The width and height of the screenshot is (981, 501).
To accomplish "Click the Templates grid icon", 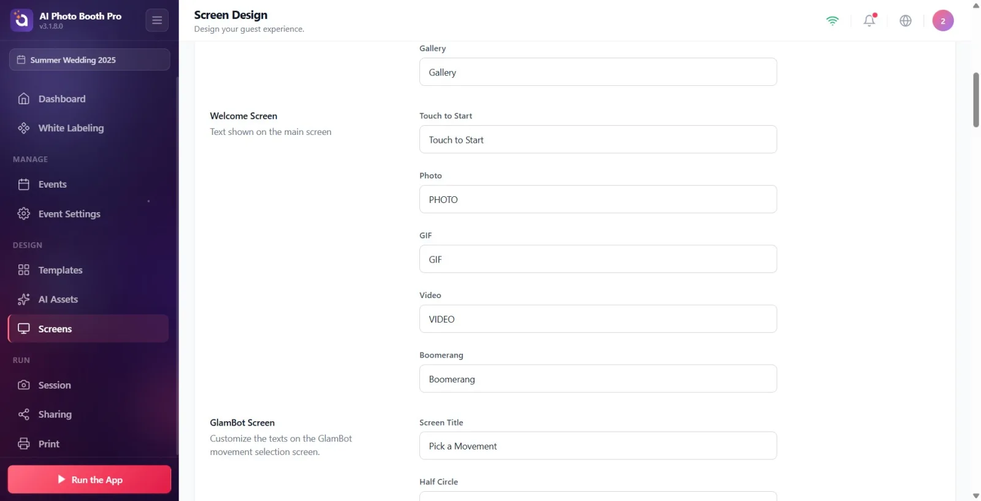I will 24,270.
